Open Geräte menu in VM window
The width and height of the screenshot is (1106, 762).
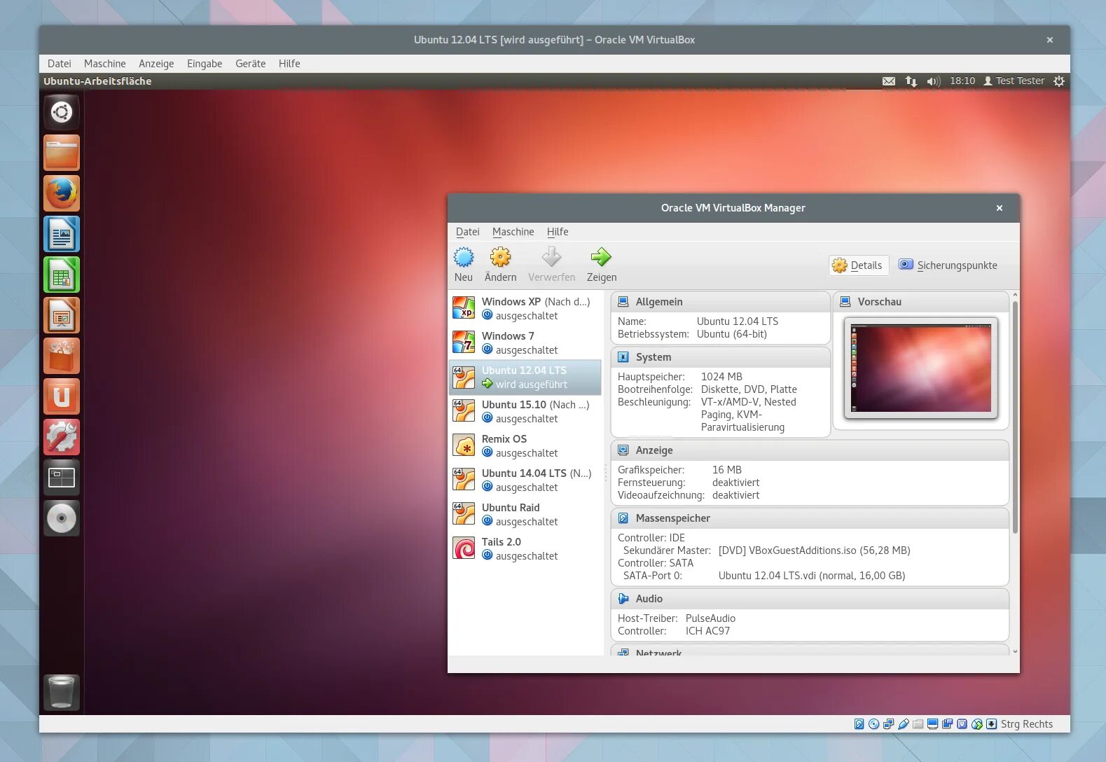[250, 64]
